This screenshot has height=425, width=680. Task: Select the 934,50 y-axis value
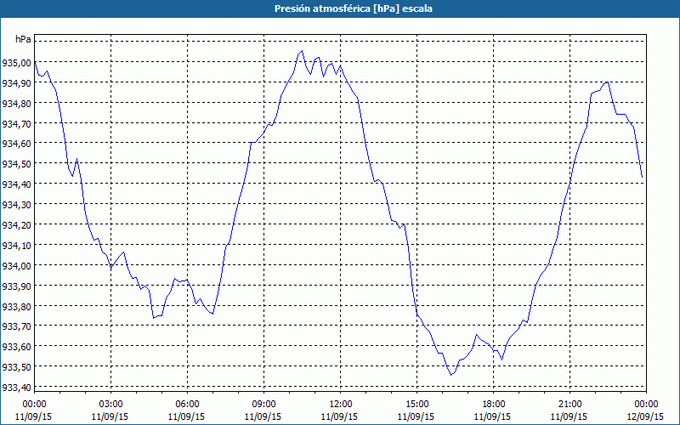coord(16,164)
